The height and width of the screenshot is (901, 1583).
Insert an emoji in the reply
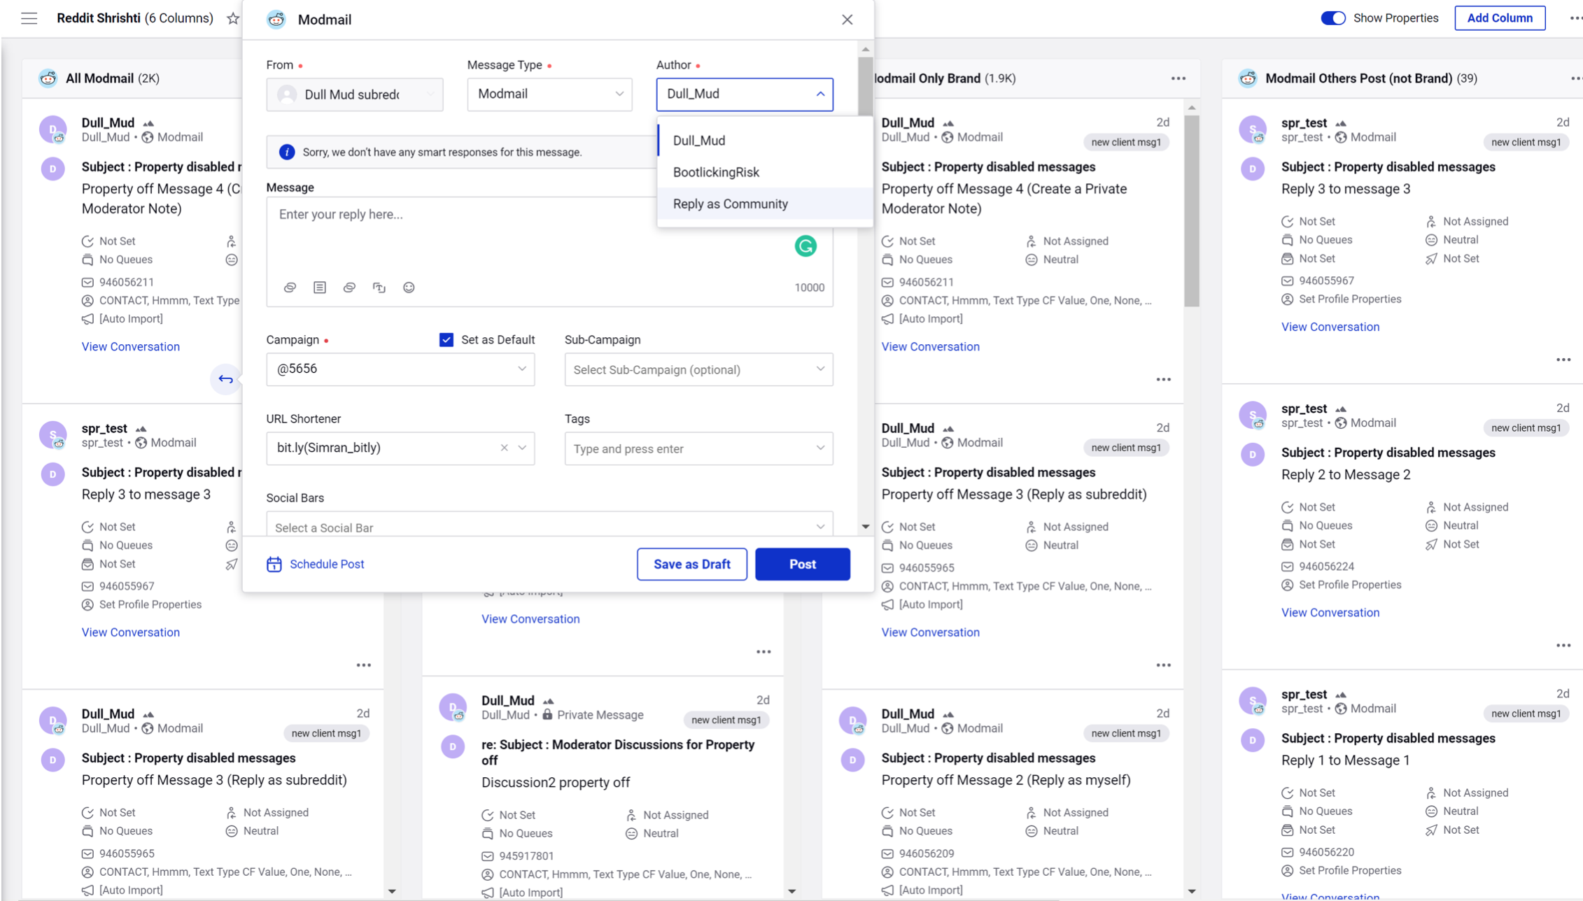click(x=409, y=288)
